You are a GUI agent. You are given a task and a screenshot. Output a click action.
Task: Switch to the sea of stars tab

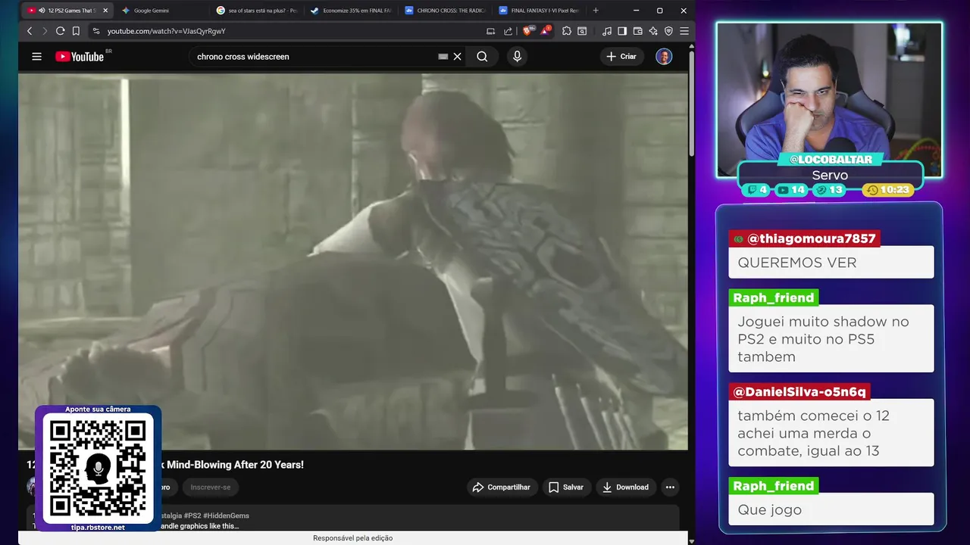pyautogui.click(x=255, y=11)
